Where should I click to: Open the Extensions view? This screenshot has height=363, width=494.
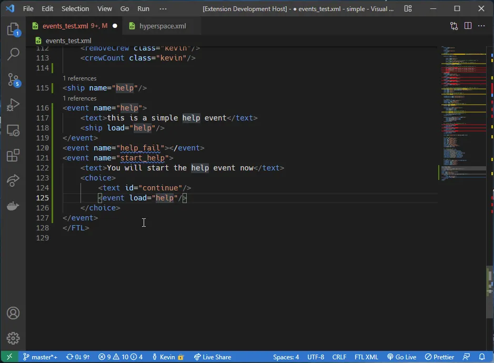[x=13, y=155]
